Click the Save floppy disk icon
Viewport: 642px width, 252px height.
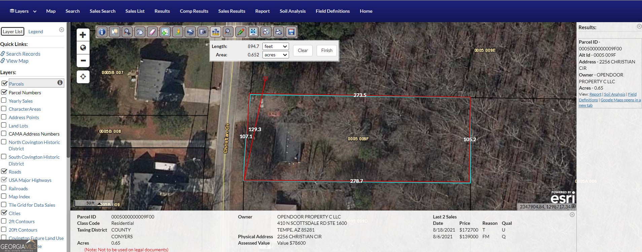click(x=291, y=32)
